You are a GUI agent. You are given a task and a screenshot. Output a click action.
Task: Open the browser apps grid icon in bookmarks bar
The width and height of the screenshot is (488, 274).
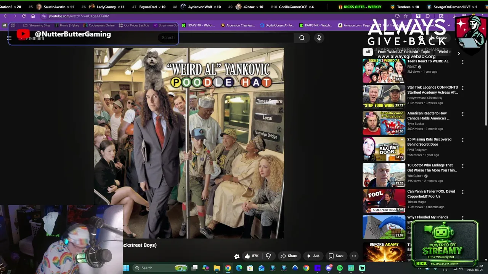(x=13, y=25)
